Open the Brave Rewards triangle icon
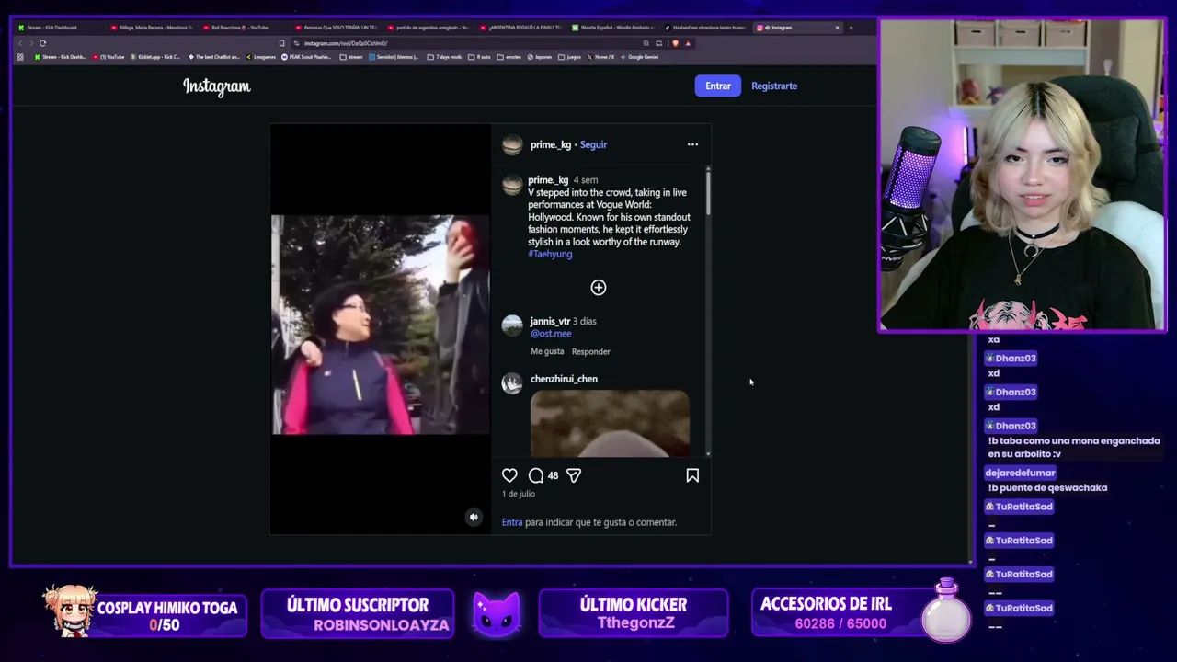The width and height of the screenshot is (1177, 662). (687, 43)
